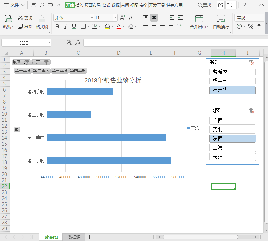Switch to the 页面布局 ribbon tab

[x=93, y=5]
